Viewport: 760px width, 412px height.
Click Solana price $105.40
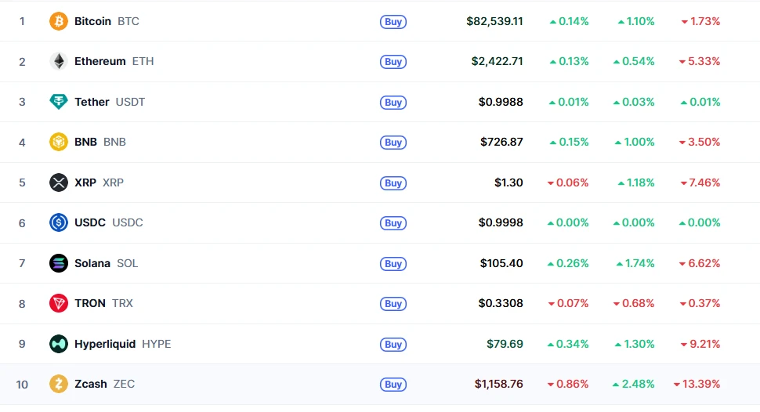tap(501, 263)
